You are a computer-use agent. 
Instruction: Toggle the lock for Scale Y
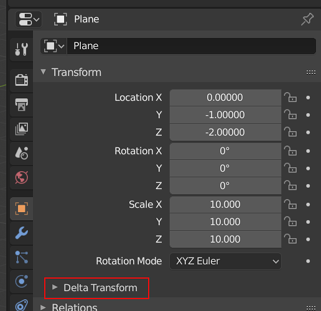coord(291,221)
